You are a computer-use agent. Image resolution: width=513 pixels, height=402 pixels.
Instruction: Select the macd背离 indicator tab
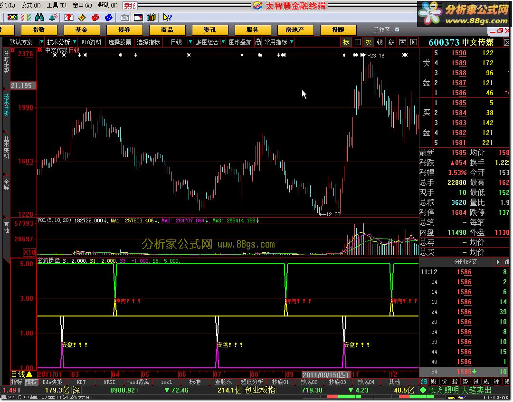tap(138, 382)
